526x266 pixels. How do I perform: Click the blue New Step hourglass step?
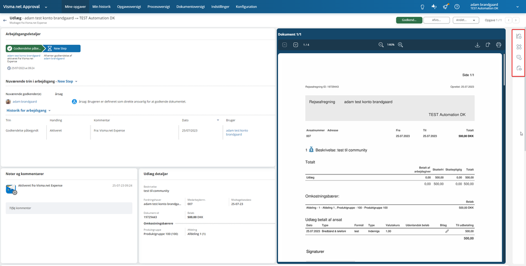[62, 48]
